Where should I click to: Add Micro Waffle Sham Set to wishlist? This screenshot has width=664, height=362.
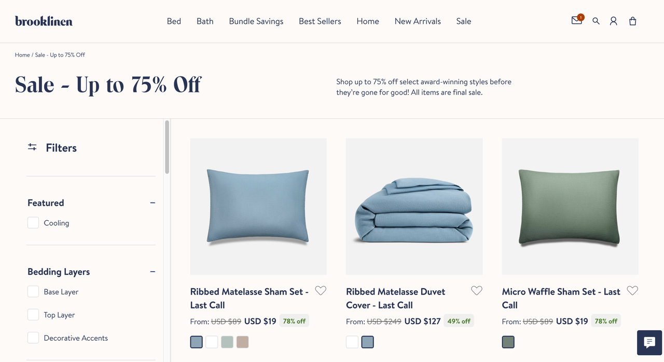632,291
